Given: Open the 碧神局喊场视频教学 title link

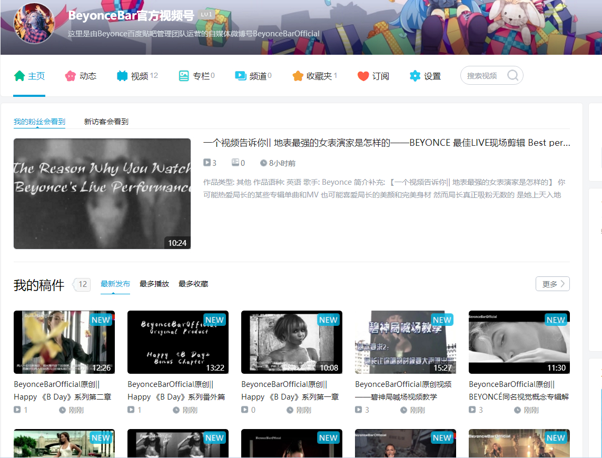Looking at the screenshot, I should coord(403,391).
